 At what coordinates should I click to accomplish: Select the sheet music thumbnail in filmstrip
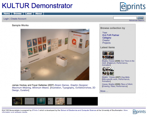coord(29,101)
